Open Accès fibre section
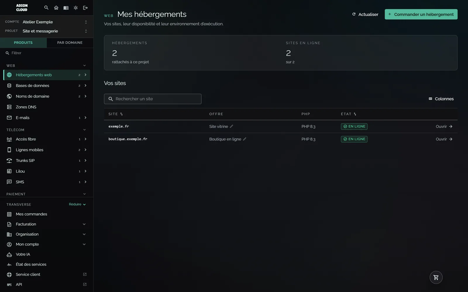This screenshot has width=468, height=292. (x=47, y=139)
